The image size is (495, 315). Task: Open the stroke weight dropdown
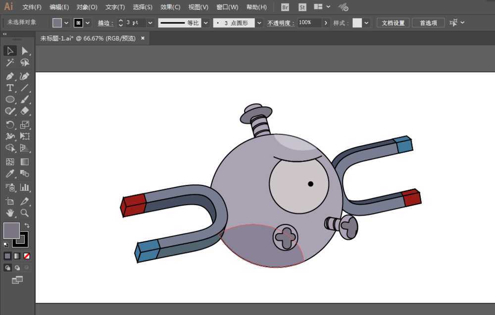(x=150, y=22)
